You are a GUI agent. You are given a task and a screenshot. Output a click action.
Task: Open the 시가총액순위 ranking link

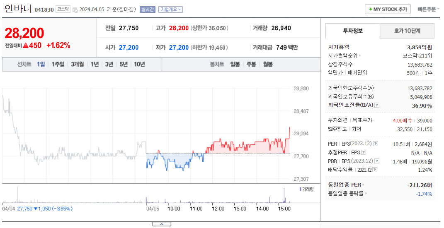(x=345, y=56)
